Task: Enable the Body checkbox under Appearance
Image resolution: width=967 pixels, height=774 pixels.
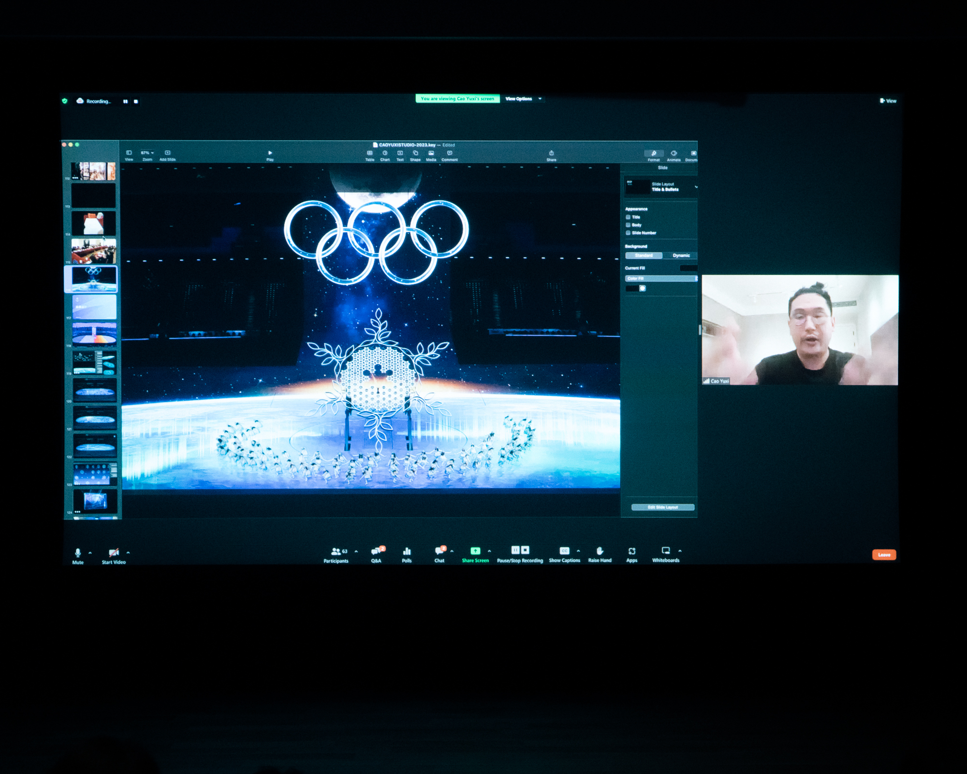Action: tap(628, 225)
